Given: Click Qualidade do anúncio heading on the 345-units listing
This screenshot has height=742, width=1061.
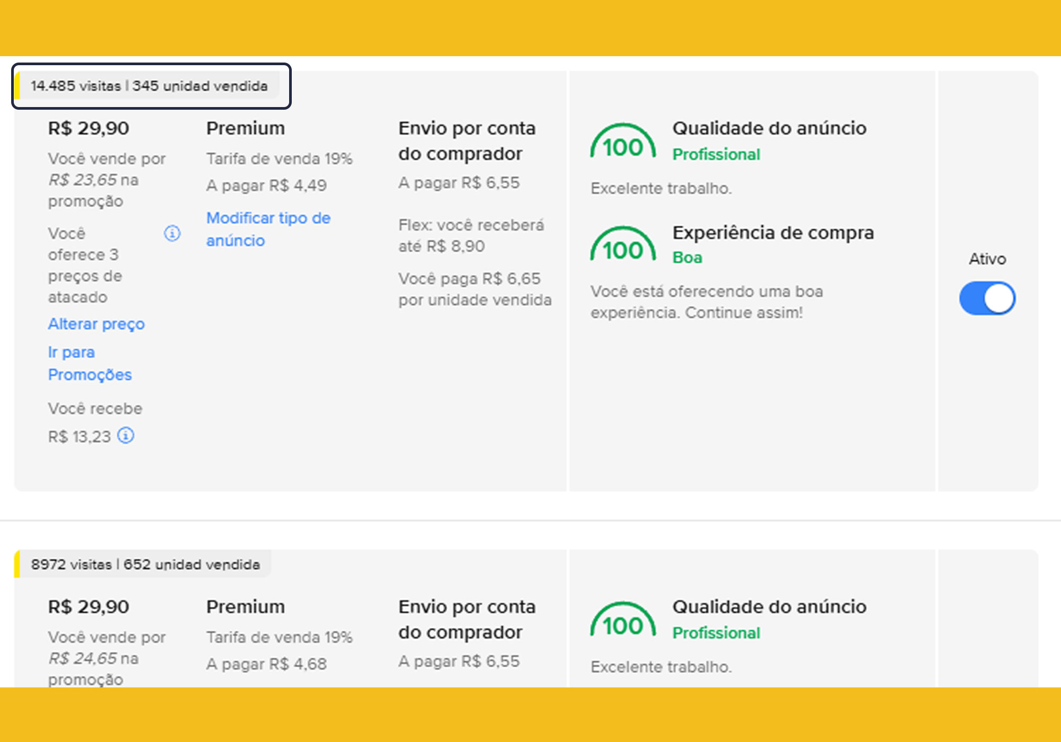Looking at the screenshot, I should [769, 128].
